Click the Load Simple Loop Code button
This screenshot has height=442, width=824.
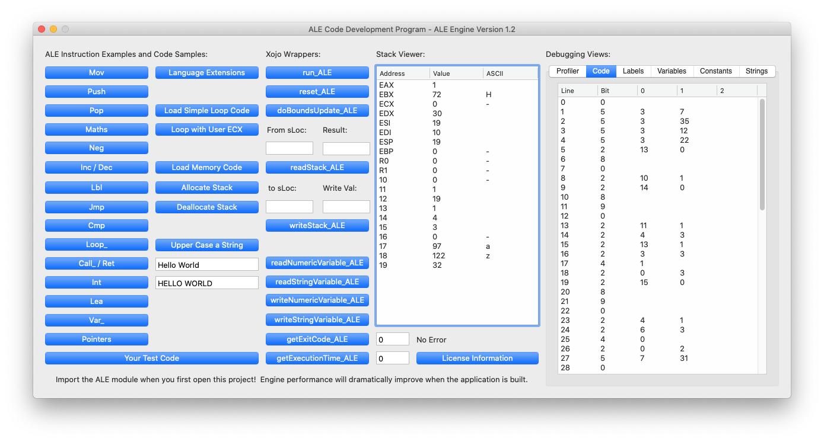pos(206,110)
